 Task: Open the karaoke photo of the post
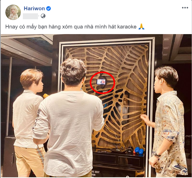(x=96, y=106)
